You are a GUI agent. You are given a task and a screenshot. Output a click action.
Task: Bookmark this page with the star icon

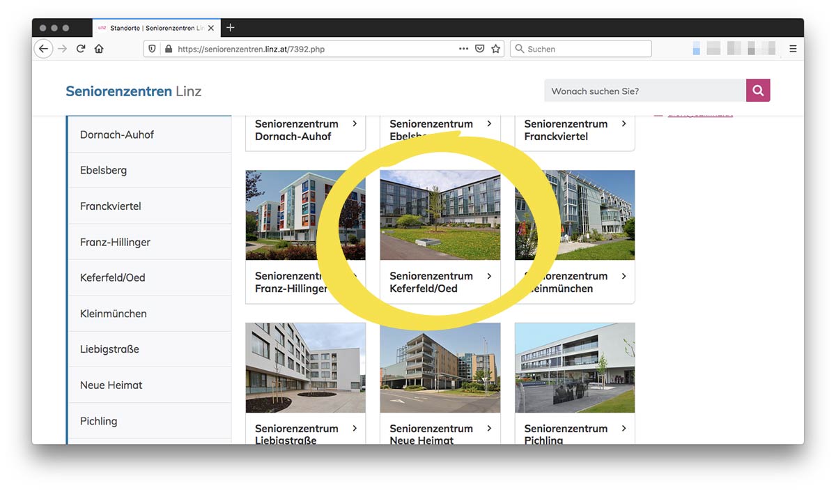[495, 49]
